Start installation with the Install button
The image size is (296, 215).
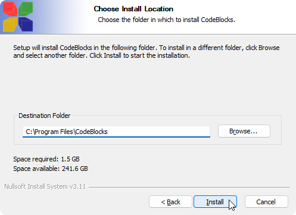tap(215, 202)
